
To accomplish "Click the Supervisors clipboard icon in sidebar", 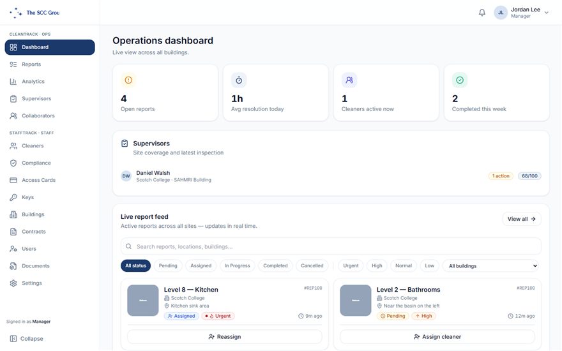I will click(x=13, y=99).
